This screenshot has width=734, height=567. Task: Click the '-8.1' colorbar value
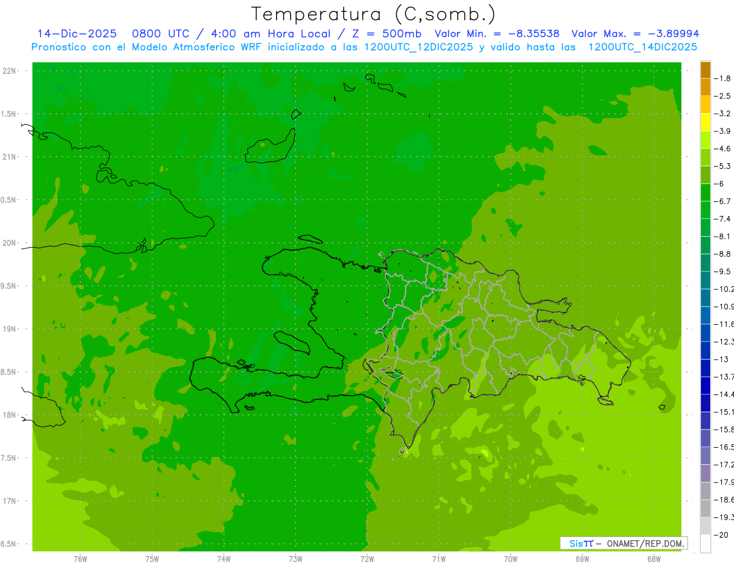[722, 236]
